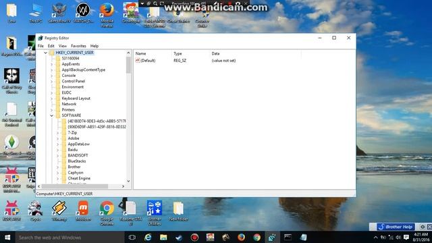Select the Crysis desktop shortcut

tap(35, 211)
